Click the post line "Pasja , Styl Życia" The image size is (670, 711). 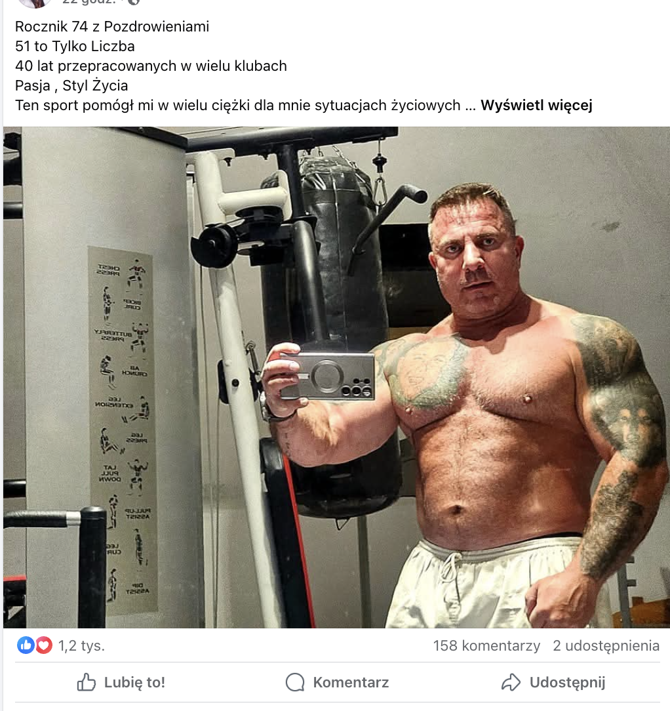coord(71,85)
